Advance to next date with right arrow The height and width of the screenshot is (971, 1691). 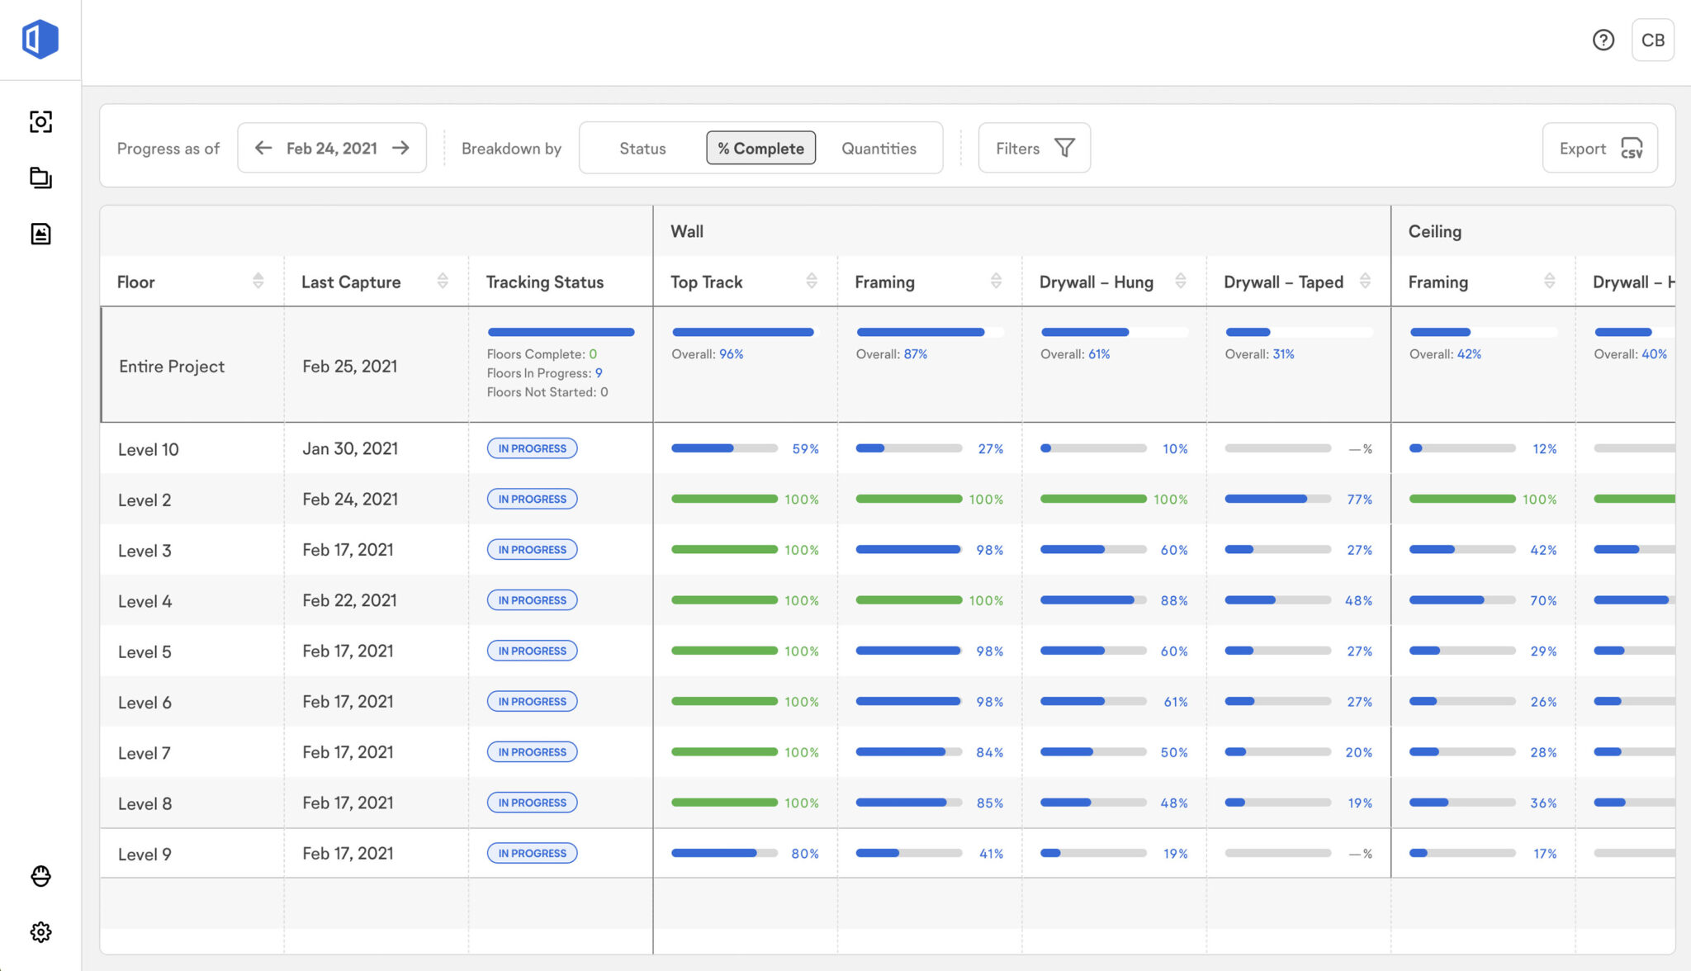(401, 148)
